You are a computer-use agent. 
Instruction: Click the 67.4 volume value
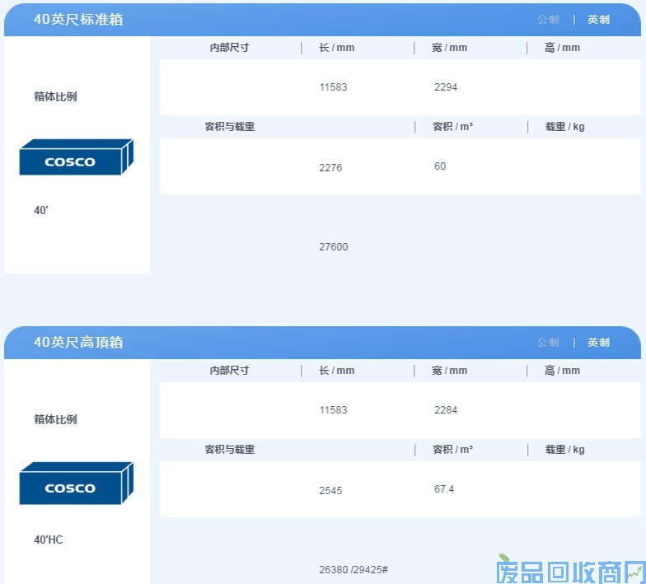click(x=444, y=489)
